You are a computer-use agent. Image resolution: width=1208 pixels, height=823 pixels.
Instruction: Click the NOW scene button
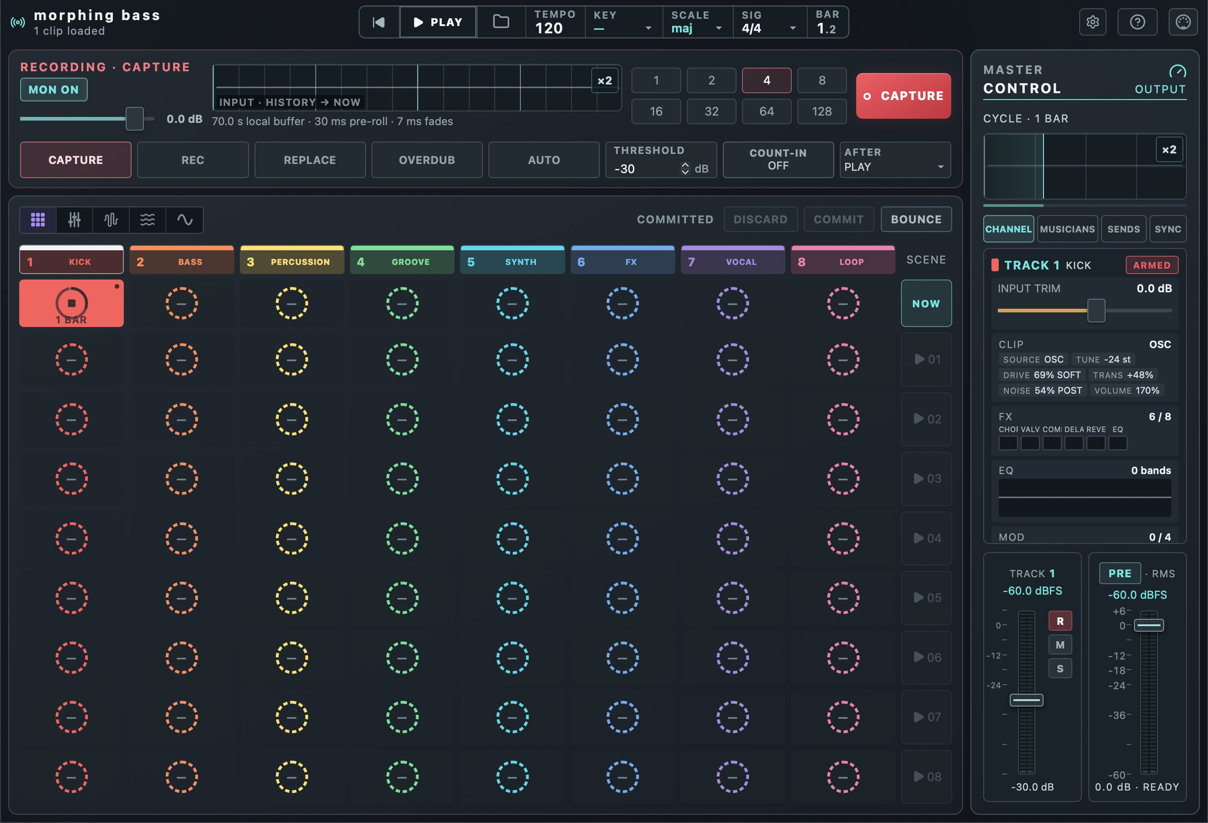point(926,304)
